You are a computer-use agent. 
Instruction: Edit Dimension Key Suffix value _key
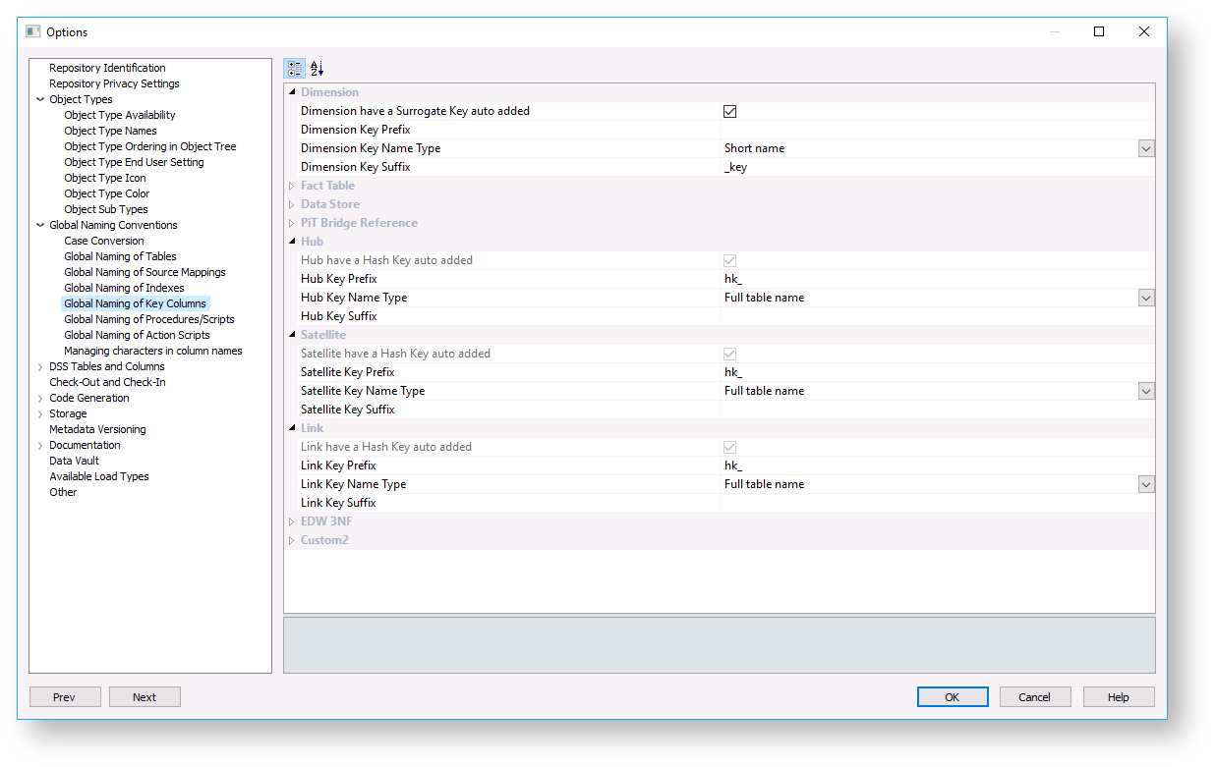coord(938,167)
